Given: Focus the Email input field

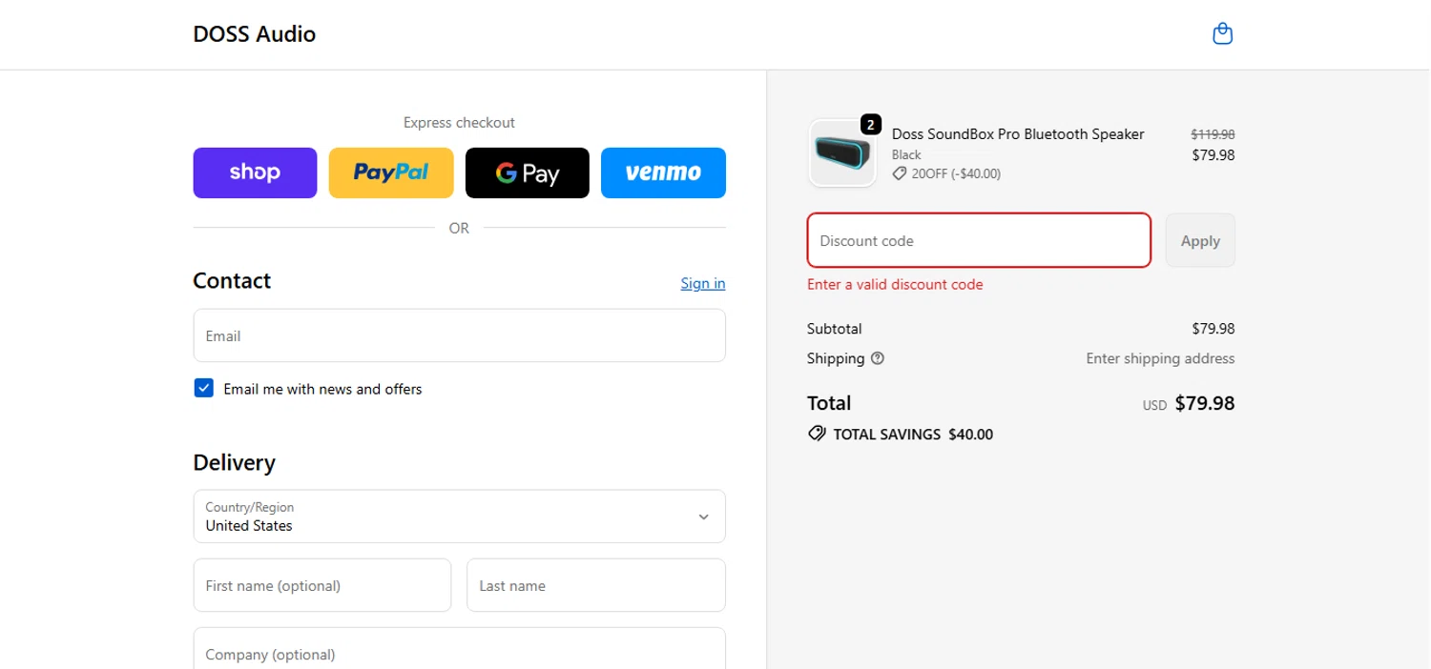Looking at the screenshot, I should [459, 335].
